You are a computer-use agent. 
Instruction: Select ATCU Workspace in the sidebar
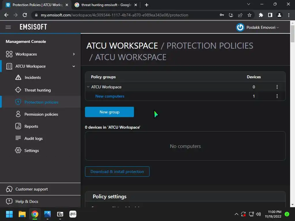click(31, 66)
